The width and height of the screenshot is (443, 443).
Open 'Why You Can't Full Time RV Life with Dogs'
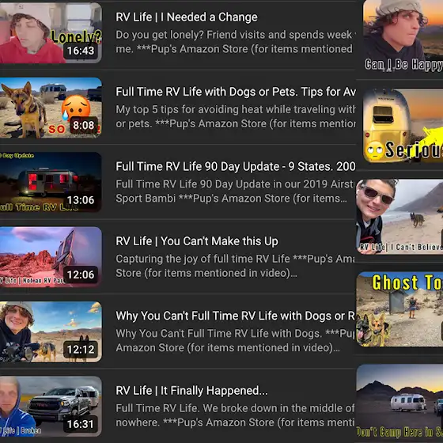(235, 316)
